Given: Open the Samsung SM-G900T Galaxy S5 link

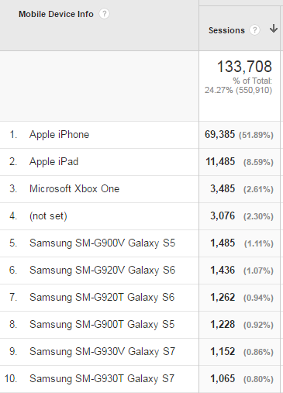Looking at the screenshot, I should 102,325.
